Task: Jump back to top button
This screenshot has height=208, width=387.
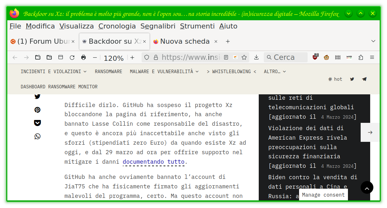Action: (x=367, y=187)
